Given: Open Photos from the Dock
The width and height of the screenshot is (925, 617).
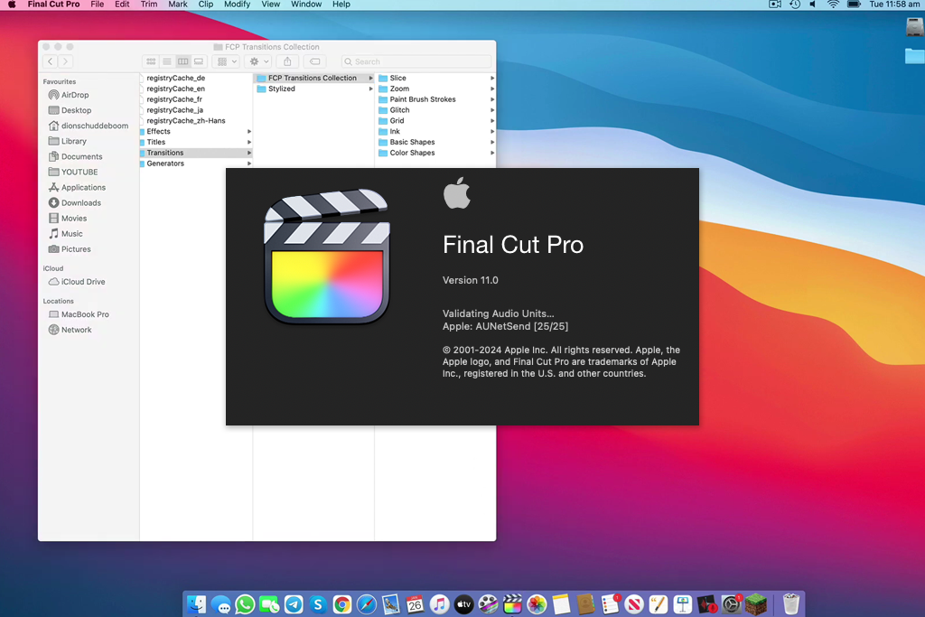Looking at the screenshot, I should tap(537, 604).
